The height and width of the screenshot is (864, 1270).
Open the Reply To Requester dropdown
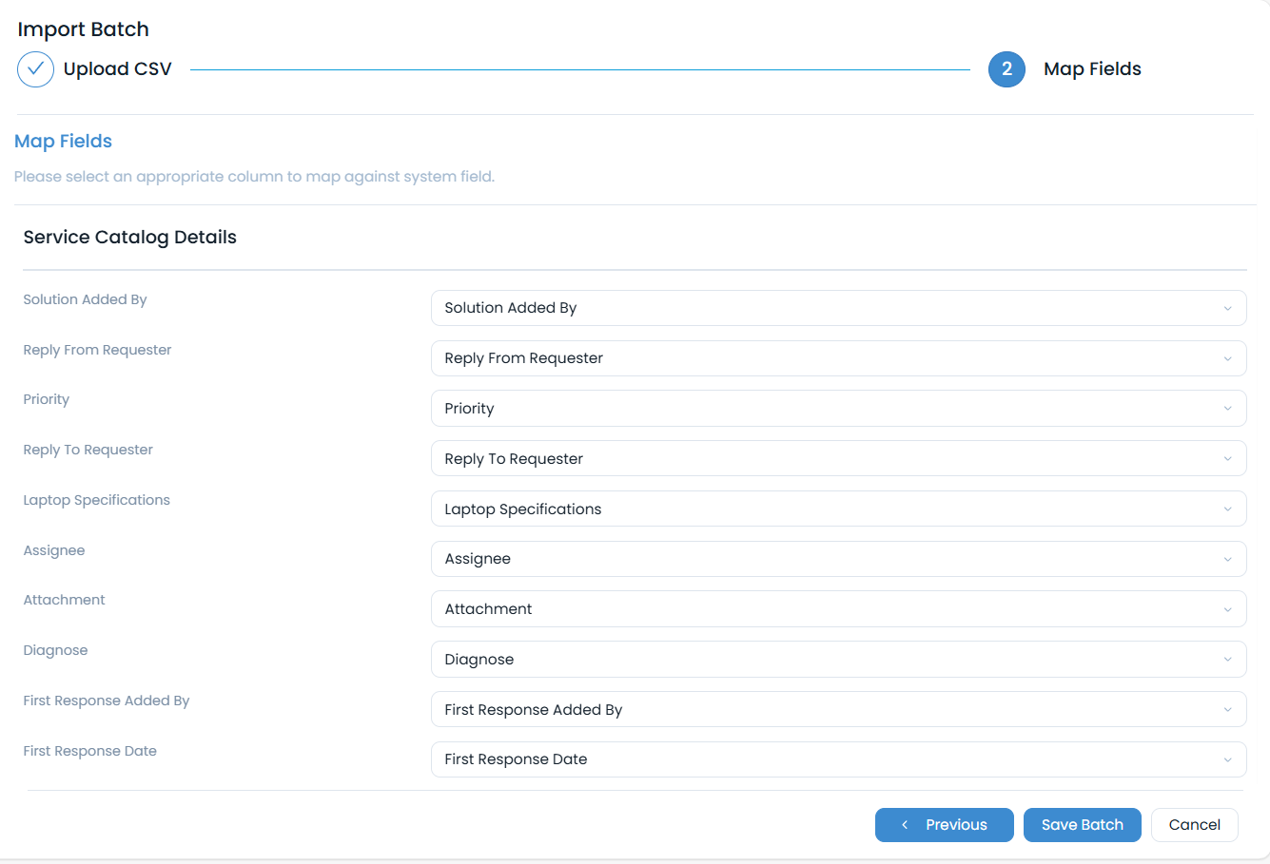click(837, 459)
